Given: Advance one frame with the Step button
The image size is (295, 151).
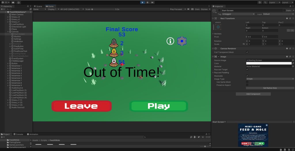Looking at the screenshot, I should tap(152, 2).
